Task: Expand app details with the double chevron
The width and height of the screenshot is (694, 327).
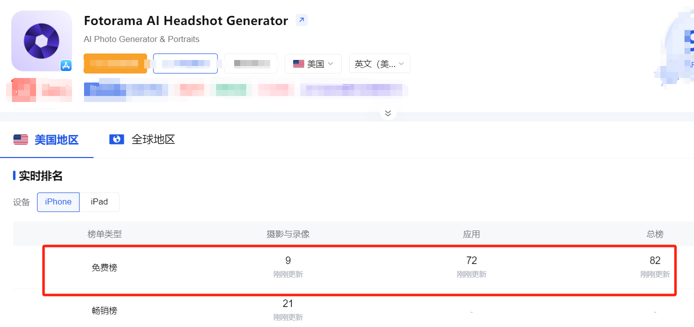Action: click(388, 113)
